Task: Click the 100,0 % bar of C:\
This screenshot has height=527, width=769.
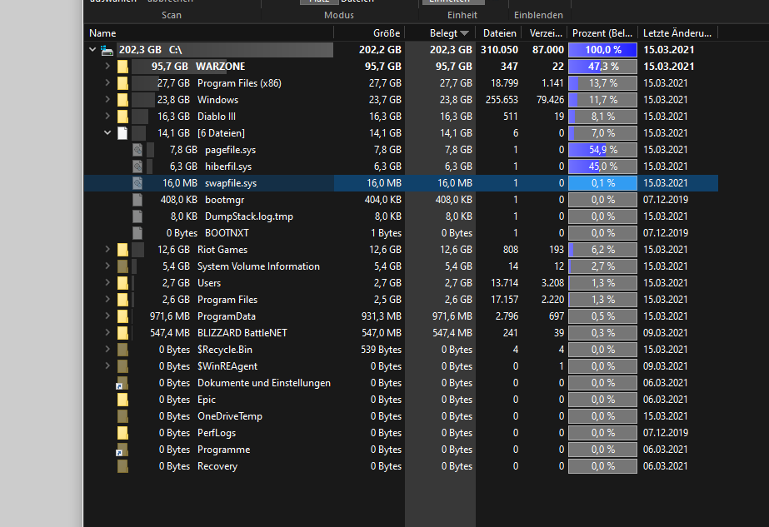Action: 602,50
